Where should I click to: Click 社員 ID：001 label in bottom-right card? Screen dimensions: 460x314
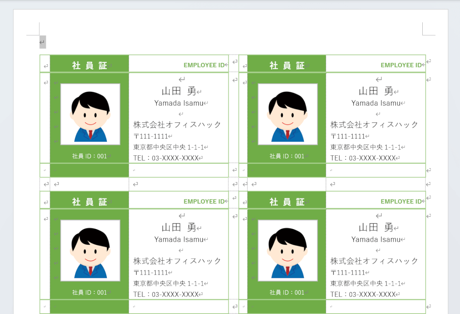[287, 292]
